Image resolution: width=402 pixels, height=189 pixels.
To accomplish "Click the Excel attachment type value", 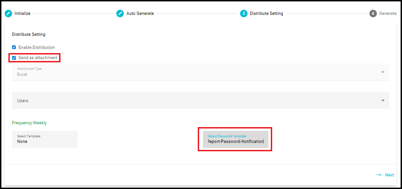I will pyautogui.click(x=22, y=74).
